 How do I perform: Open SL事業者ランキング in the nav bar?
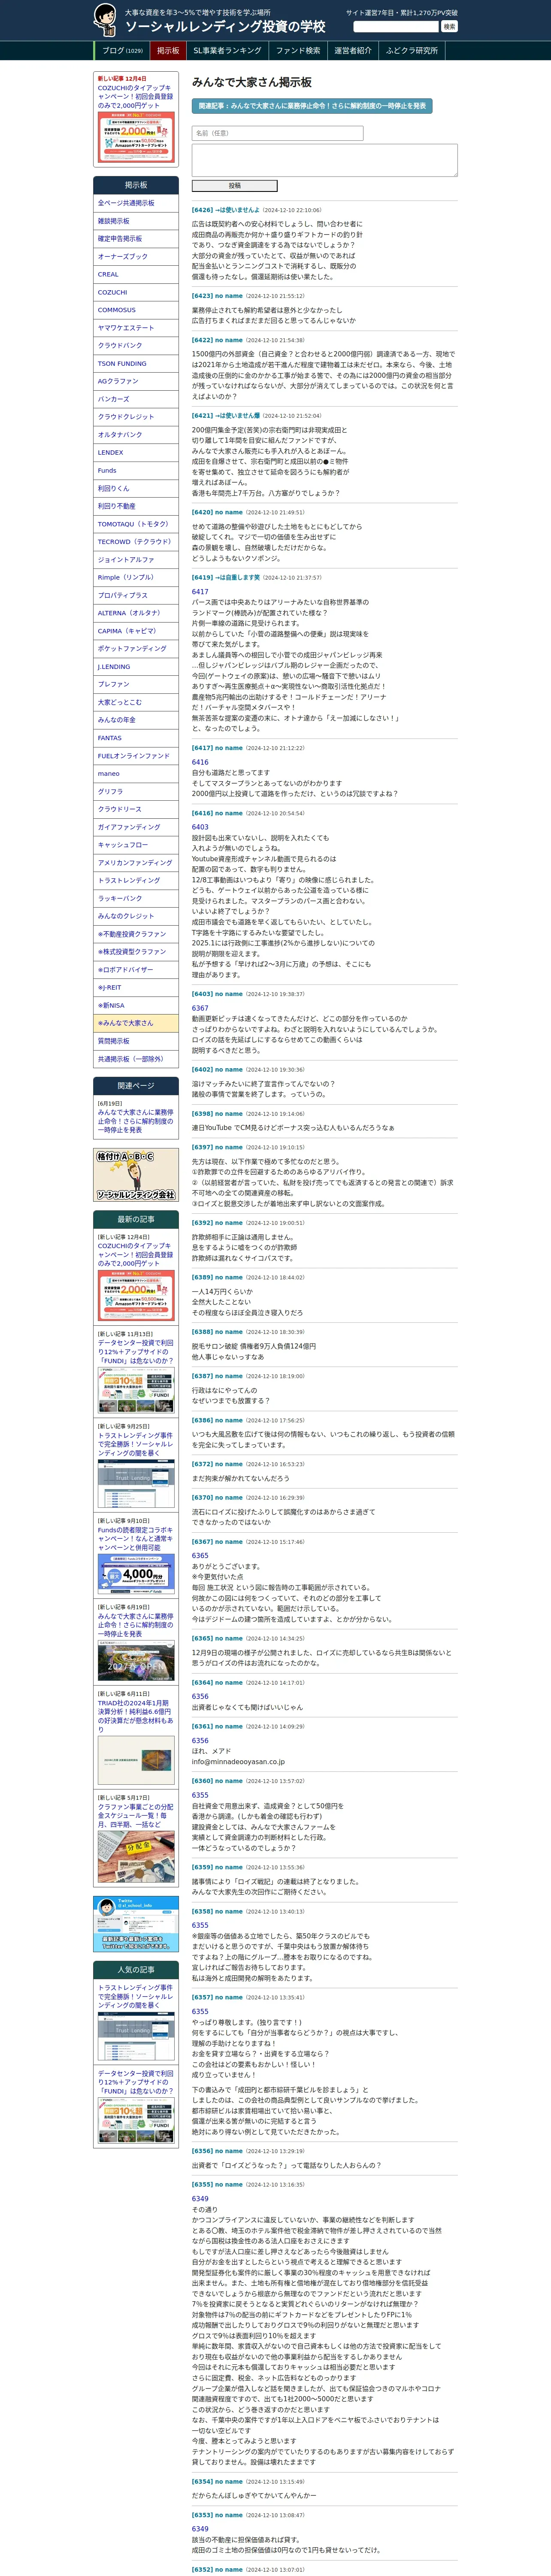[227, 51]
